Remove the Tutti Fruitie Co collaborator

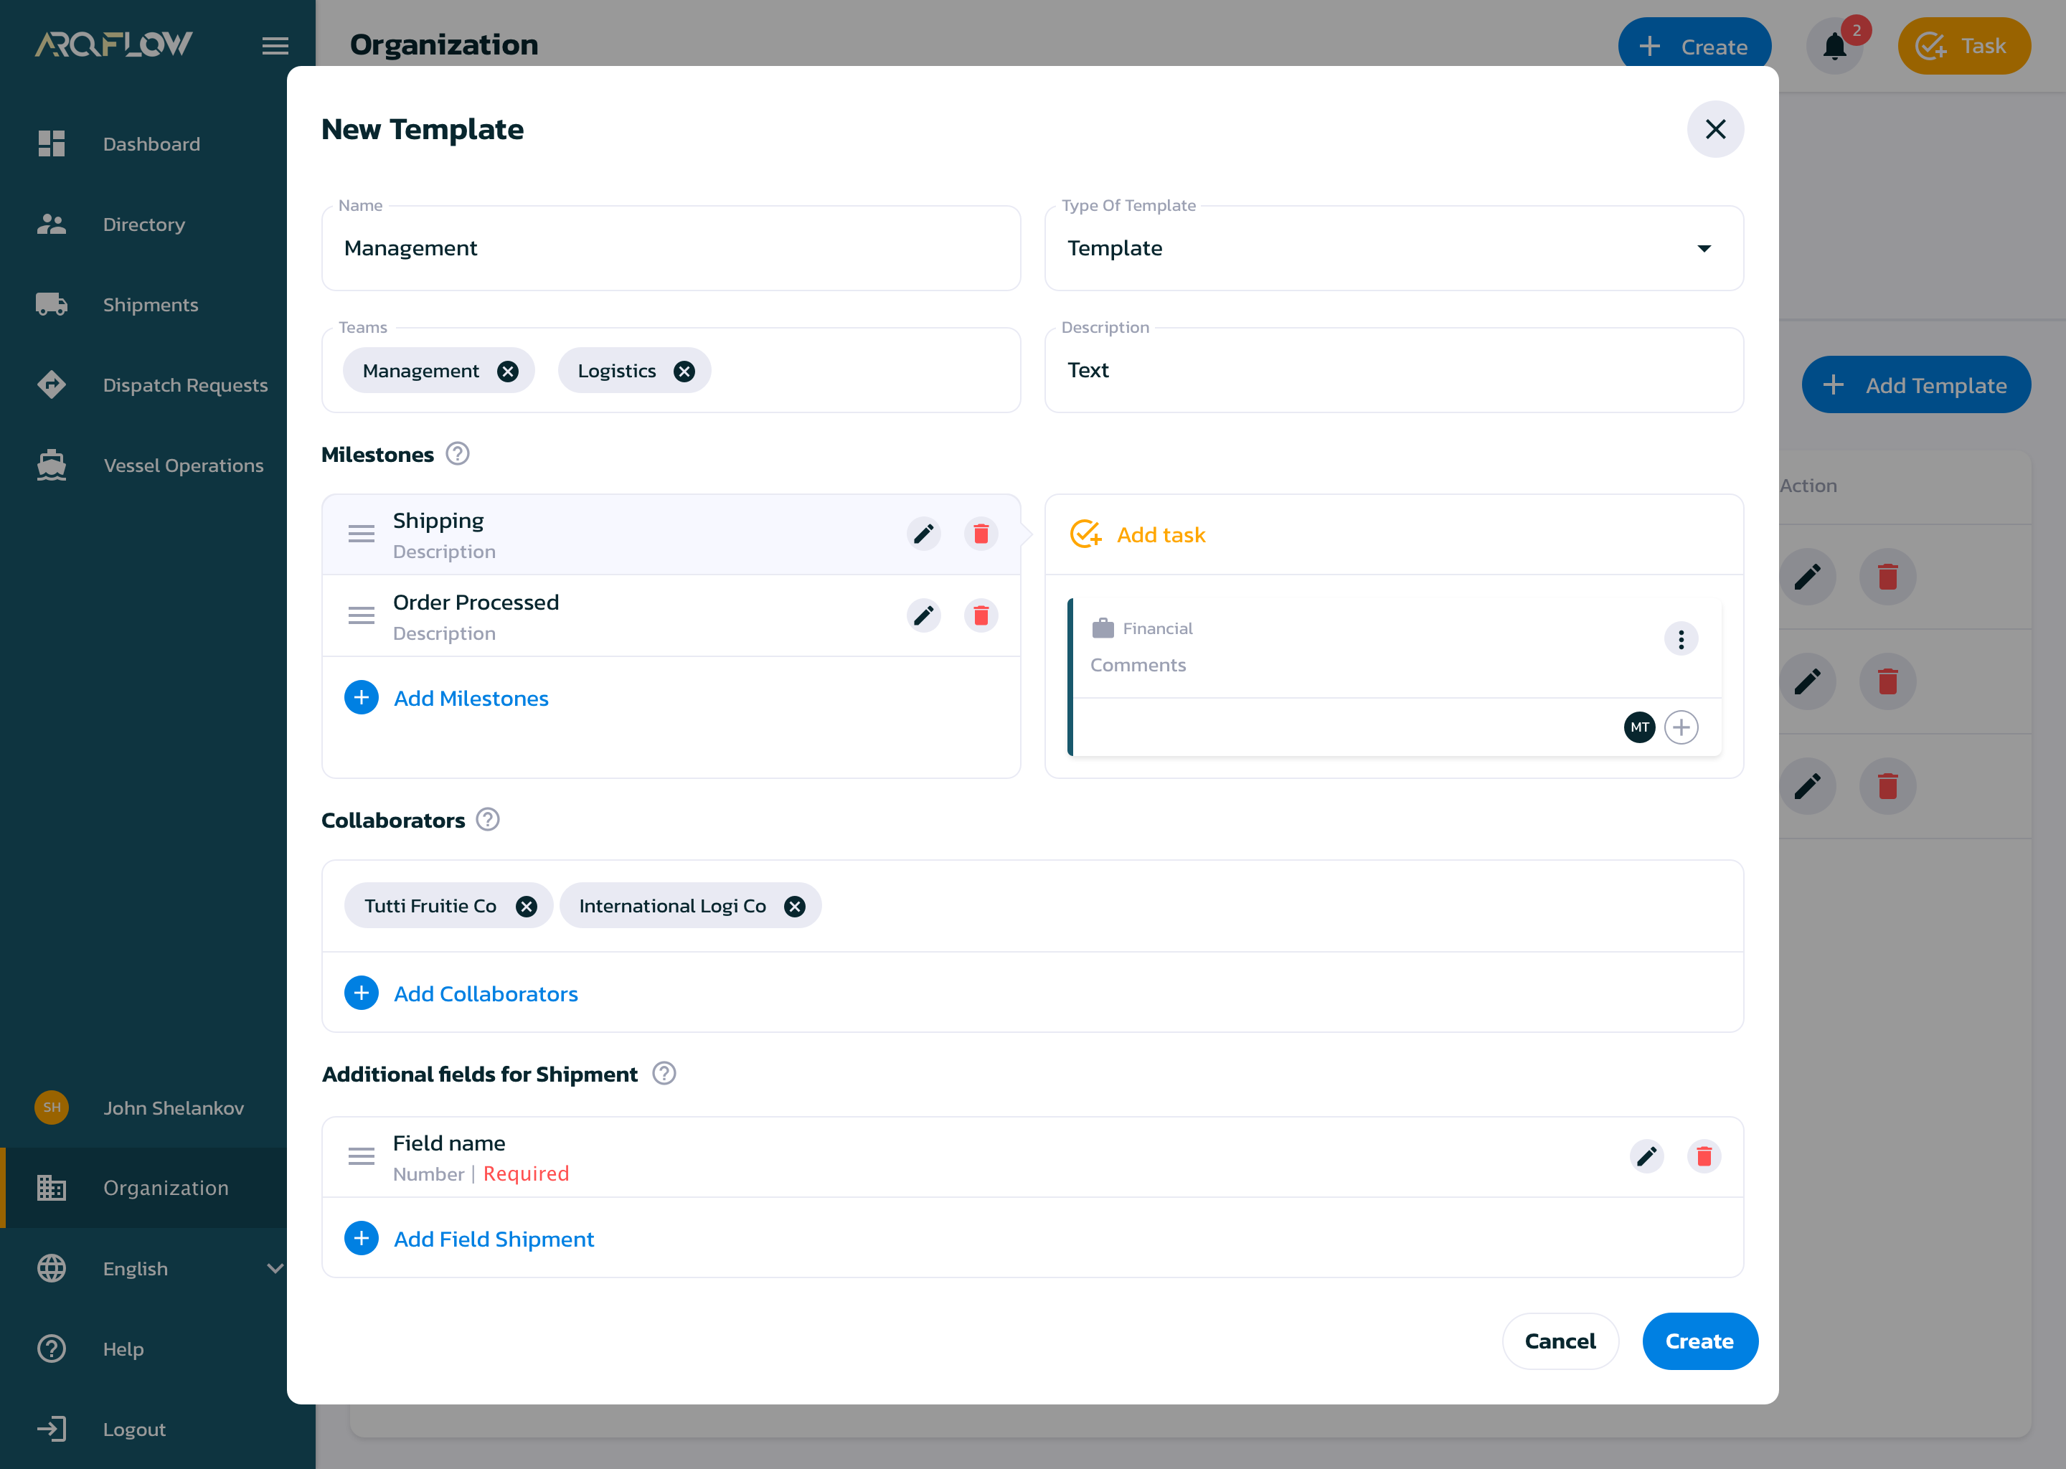(527, 904)
